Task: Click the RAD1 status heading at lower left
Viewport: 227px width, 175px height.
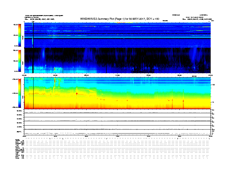Action: (17, 147)
